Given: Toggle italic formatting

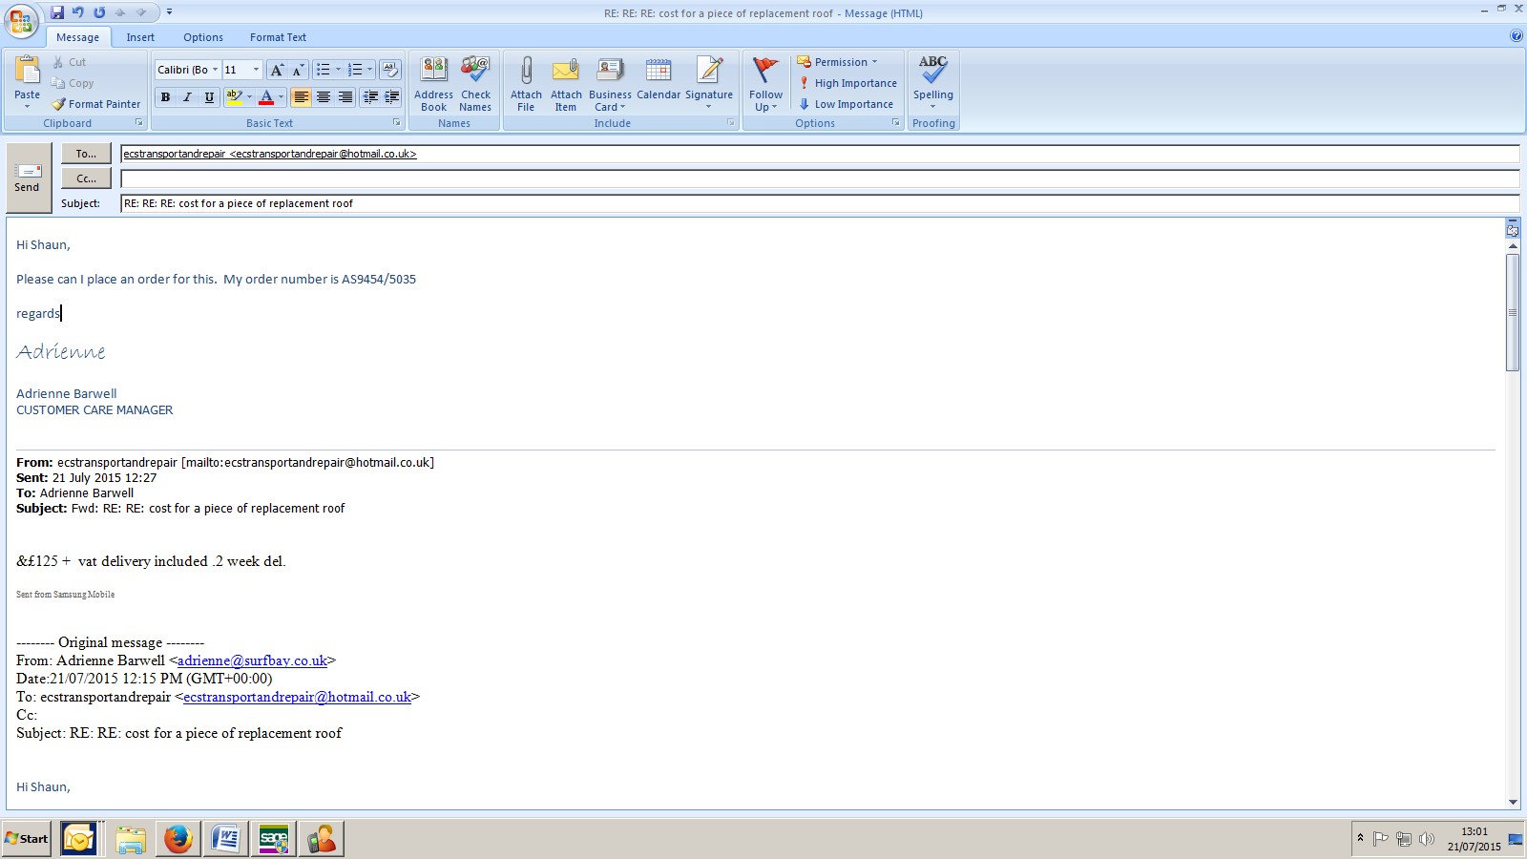Looking at the screenshot, I should pos(187,97).
